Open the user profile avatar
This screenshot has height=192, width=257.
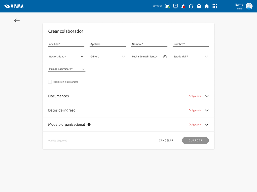pyautogui.click(x=249, y=6)
